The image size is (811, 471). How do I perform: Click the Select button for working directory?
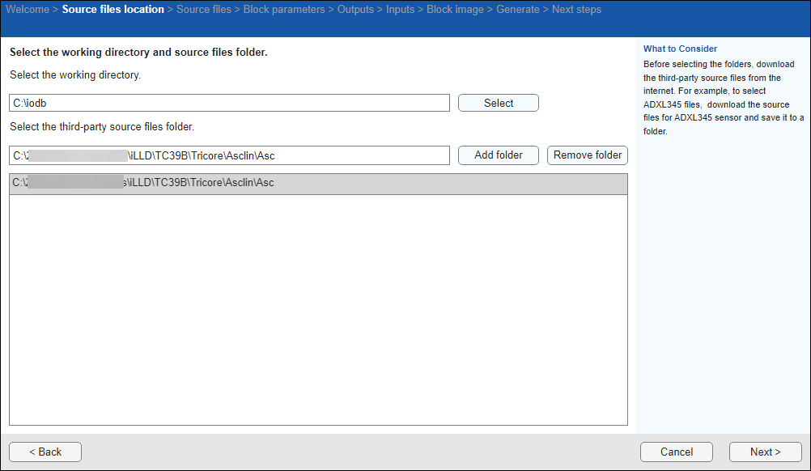pos(498,103)
